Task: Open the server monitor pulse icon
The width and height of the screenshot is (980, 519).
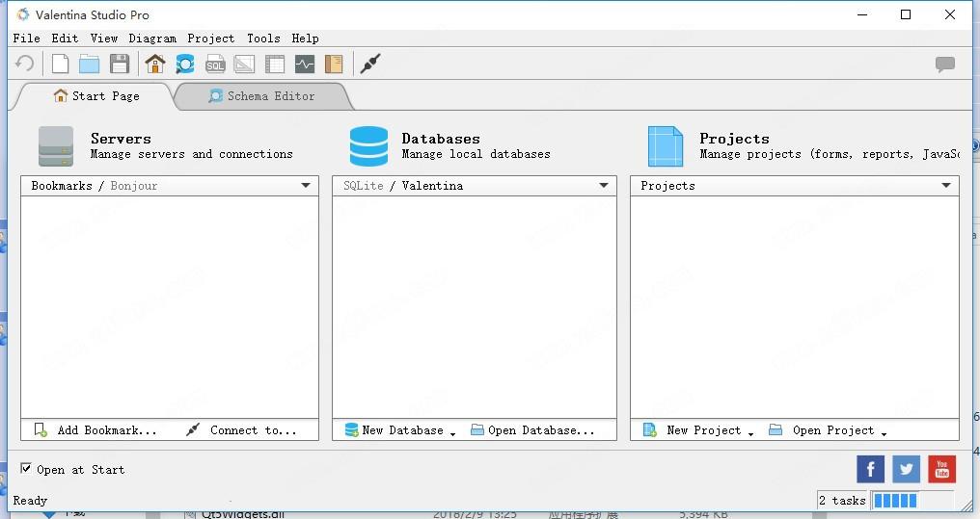Action: (x=305, y=64)
